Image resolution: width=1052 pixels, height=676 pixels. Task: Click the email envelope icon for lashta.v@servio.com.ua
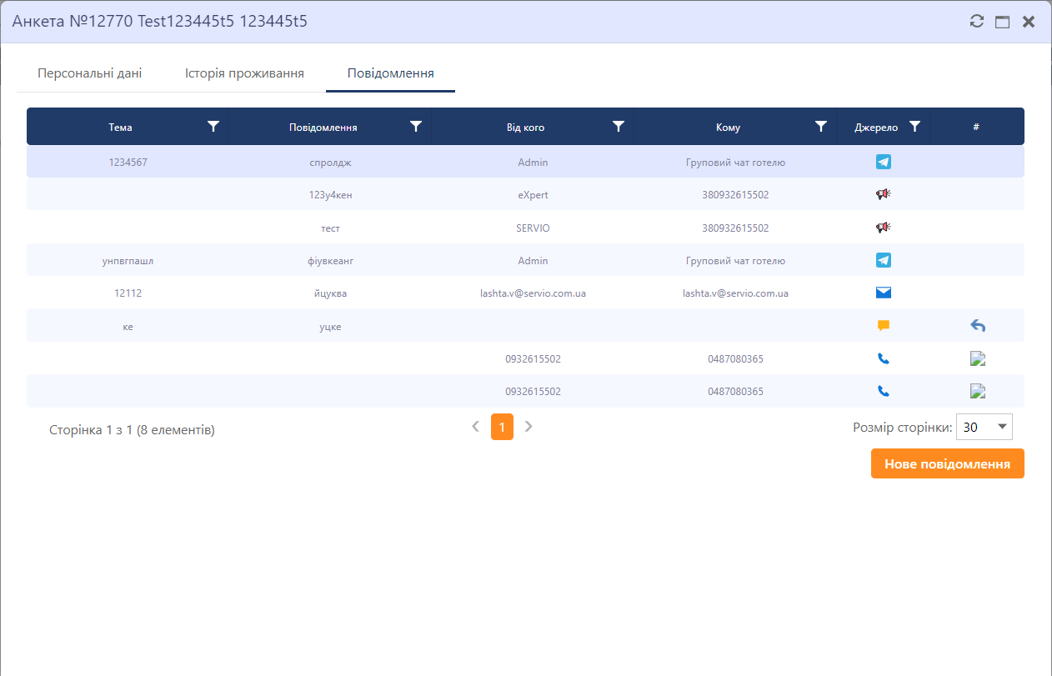tap(883, 293)
